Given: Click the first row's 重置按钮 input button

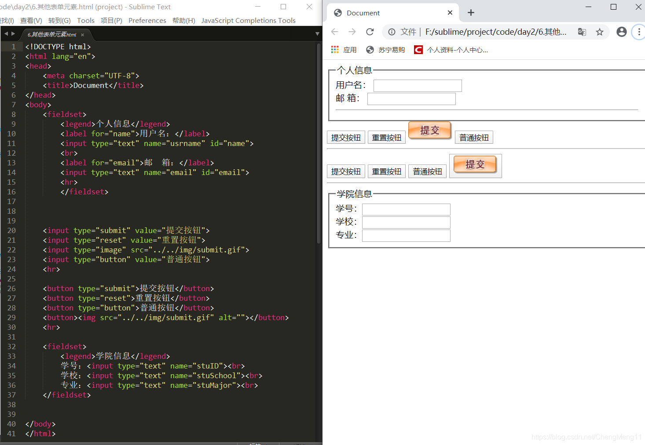Looking at the screenshot, I should pos(387,138).
